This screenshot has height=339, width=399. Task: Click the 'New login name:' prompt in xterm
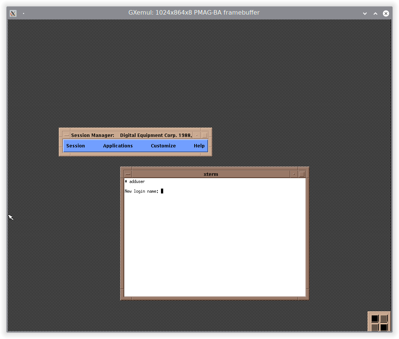click(x=141, y=191)
